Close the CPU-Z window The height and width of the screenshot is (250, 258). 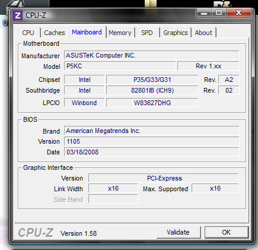[x=239, y=13]
